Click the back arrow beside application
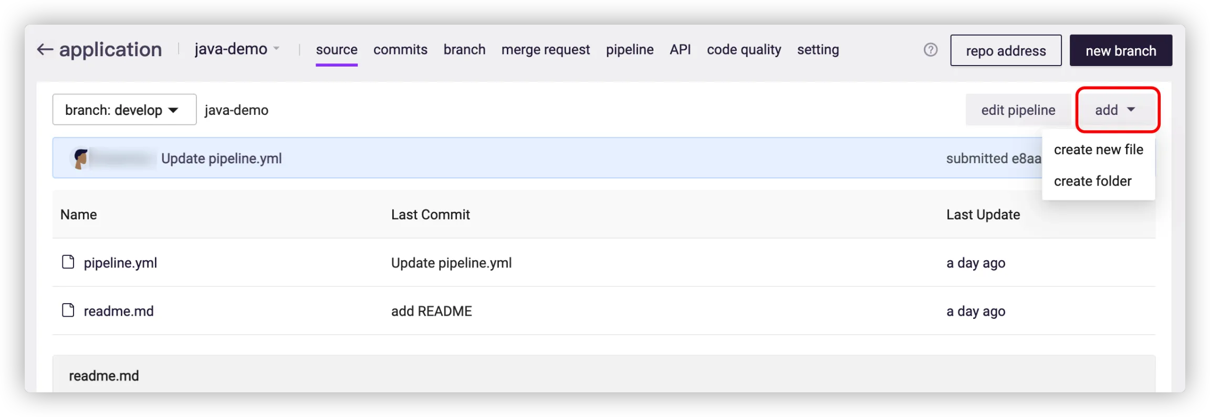Viewport: 1210px width, 417px height. (x=45, y=50)
